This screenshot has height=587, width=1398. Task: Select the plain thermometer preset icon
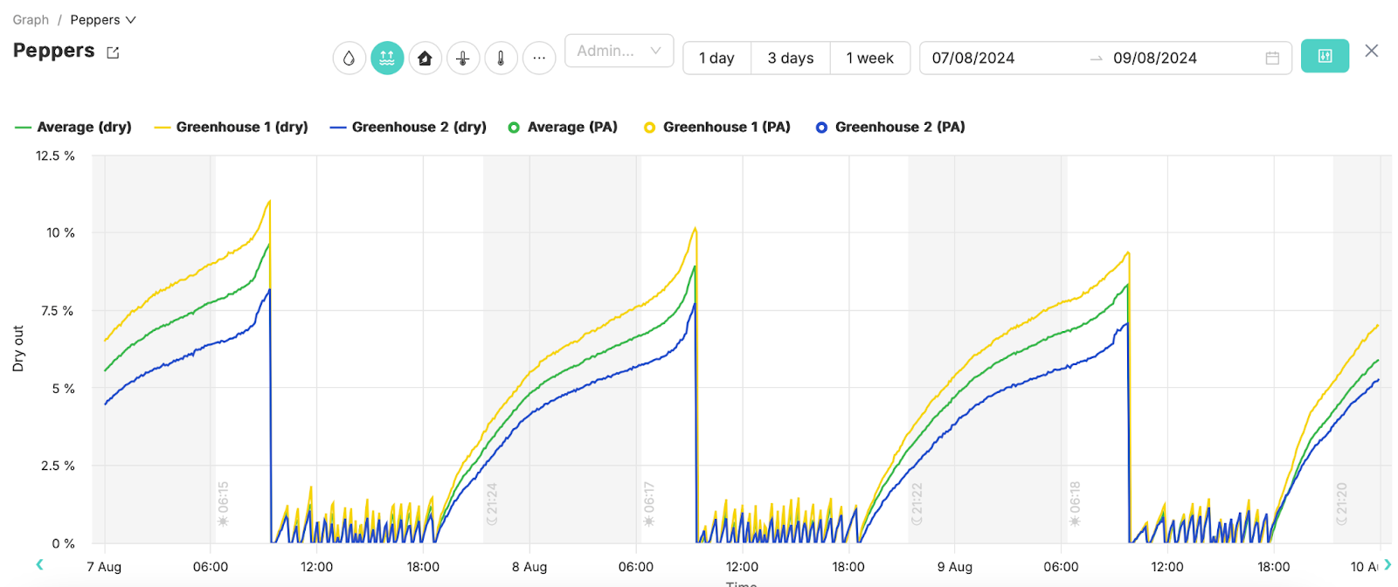(x=501, y=59)
